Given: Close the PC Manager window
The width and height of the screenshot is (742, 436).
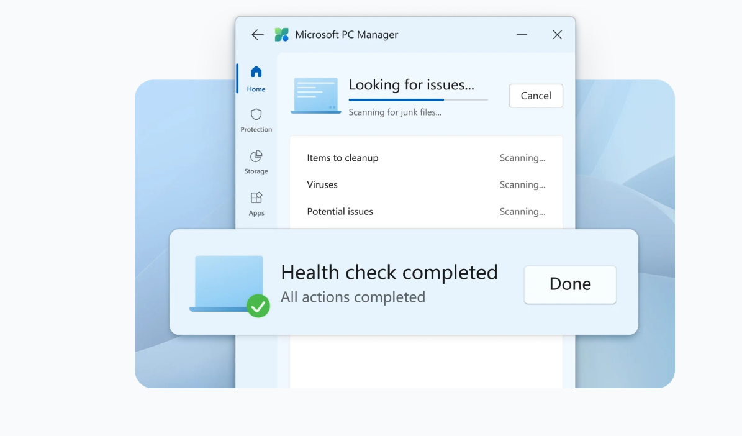Looking at the screenshot, I should pyautogui.click(x=557, y=35).
